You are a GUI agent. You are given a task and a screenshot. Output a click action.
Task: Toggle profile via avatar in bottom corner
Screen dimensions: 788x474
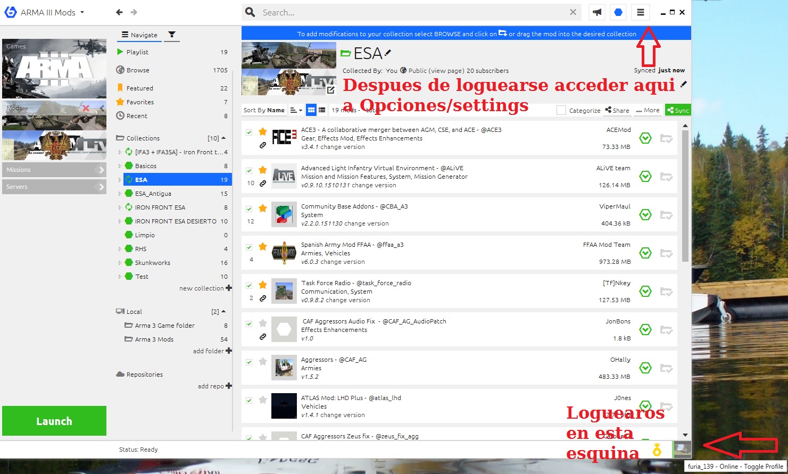[x=682, y=450]
